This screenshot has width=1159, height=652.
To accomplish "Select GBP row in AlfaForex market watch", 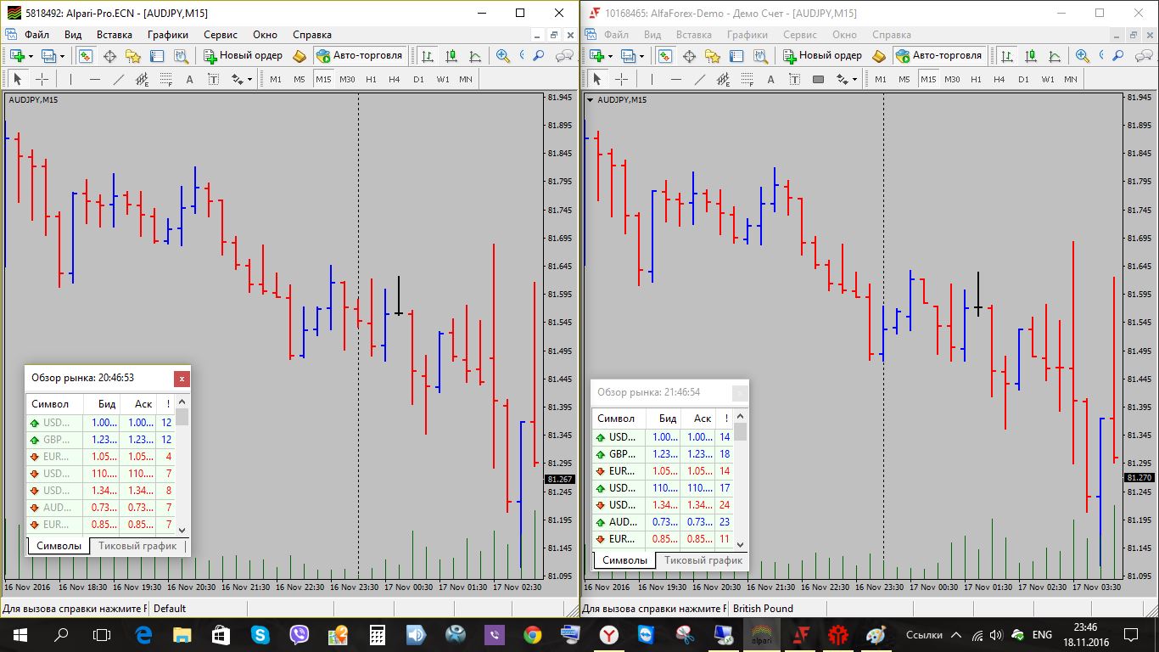I will pyautogui.click(x=663, y=454).
